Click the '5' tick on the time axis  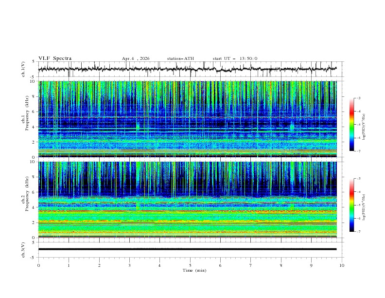click(190, 265)
